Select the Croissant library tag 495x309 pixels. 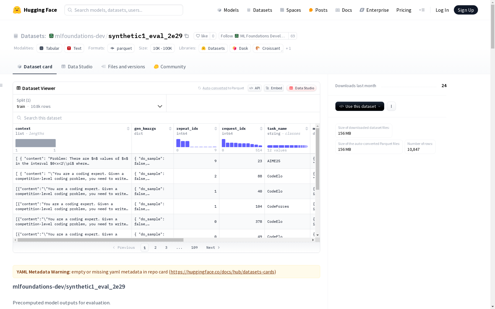pyautogui.click(x=268, y=48)
